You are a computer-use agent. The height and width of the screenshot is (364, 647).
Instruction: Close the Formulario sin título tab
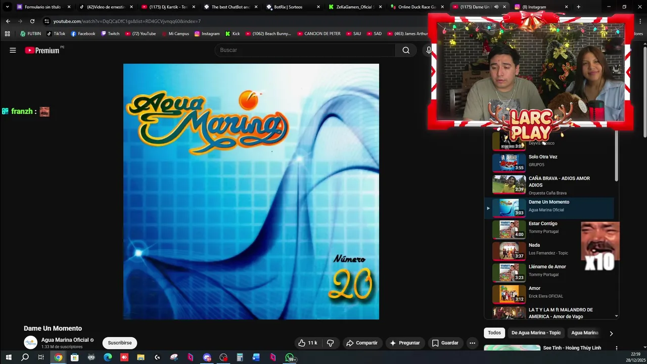tap(69, 7)
